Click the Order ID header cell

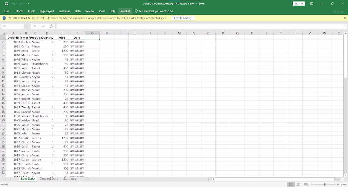[x=13, y=38]
